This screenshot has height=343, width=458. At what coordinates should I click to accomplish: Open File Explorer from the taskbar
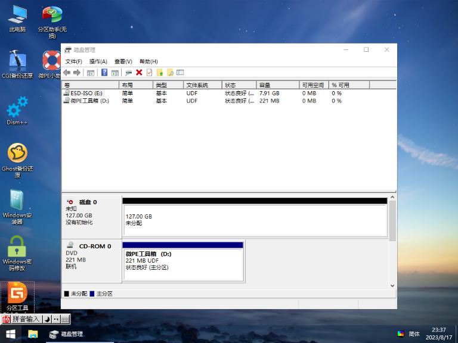(x=33, y=334)
